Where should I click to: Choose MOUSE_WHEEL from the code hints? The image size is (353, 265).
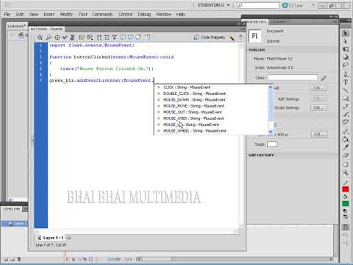(212, 131)
